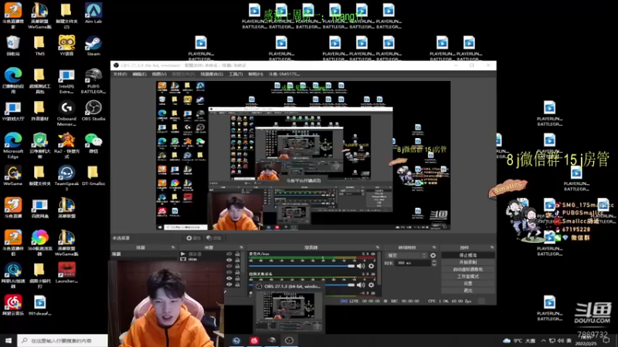This screenshot has width=618, height=347.
Task: Select the green WeChat (微信) desktop icon
Action: 93,143
